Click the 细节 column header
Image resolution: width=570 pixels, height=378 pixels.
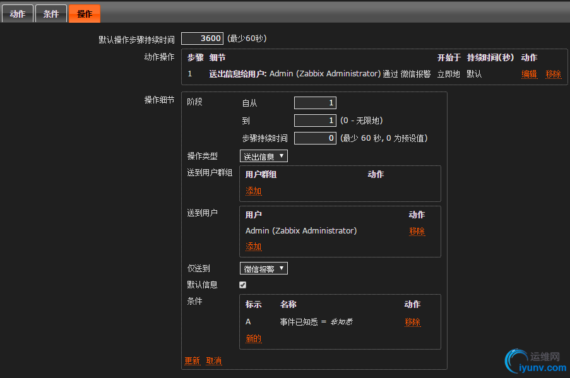(217, 57)
